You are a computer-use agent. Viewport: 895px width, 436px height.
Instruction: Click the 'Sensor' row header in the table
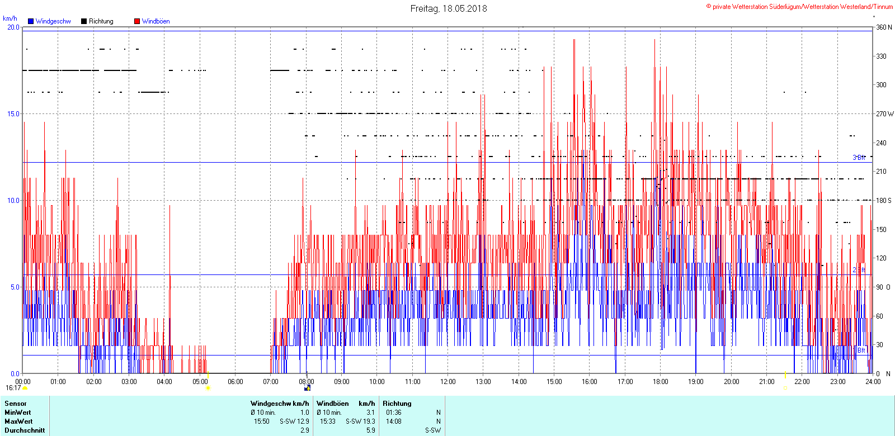tap(16, 404)
